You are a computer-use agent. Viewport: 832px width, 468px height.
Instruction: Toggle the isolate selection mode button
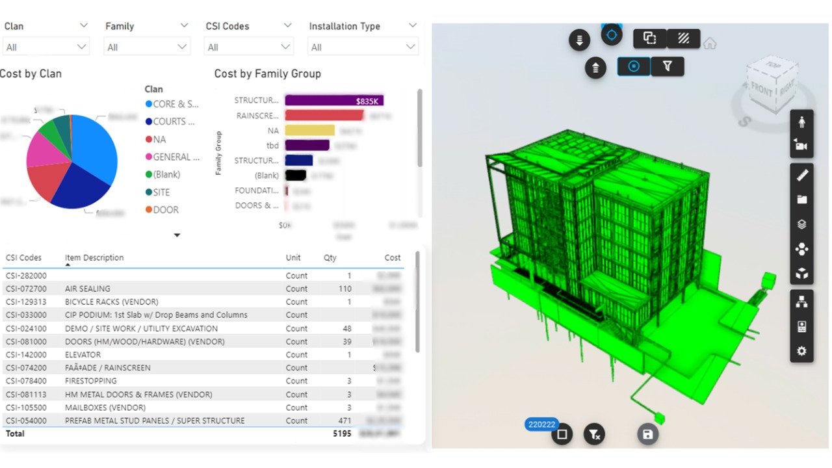tap(649, 38)
